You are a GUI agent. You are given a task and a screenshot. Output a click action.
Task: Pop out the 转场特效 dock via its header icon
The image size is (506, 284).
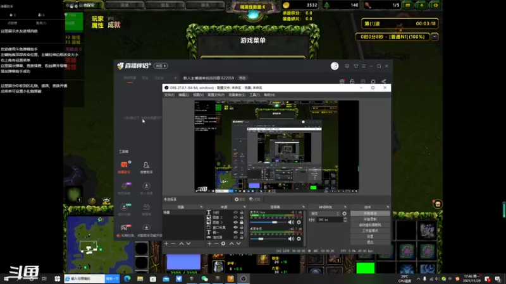pyautogui.click(x=345, y=207)
